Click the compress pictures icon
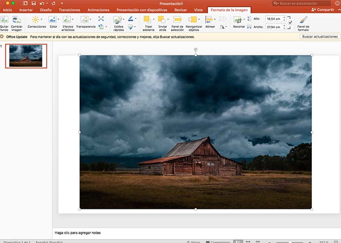This screenshot has width=341, height=243. 101,19
